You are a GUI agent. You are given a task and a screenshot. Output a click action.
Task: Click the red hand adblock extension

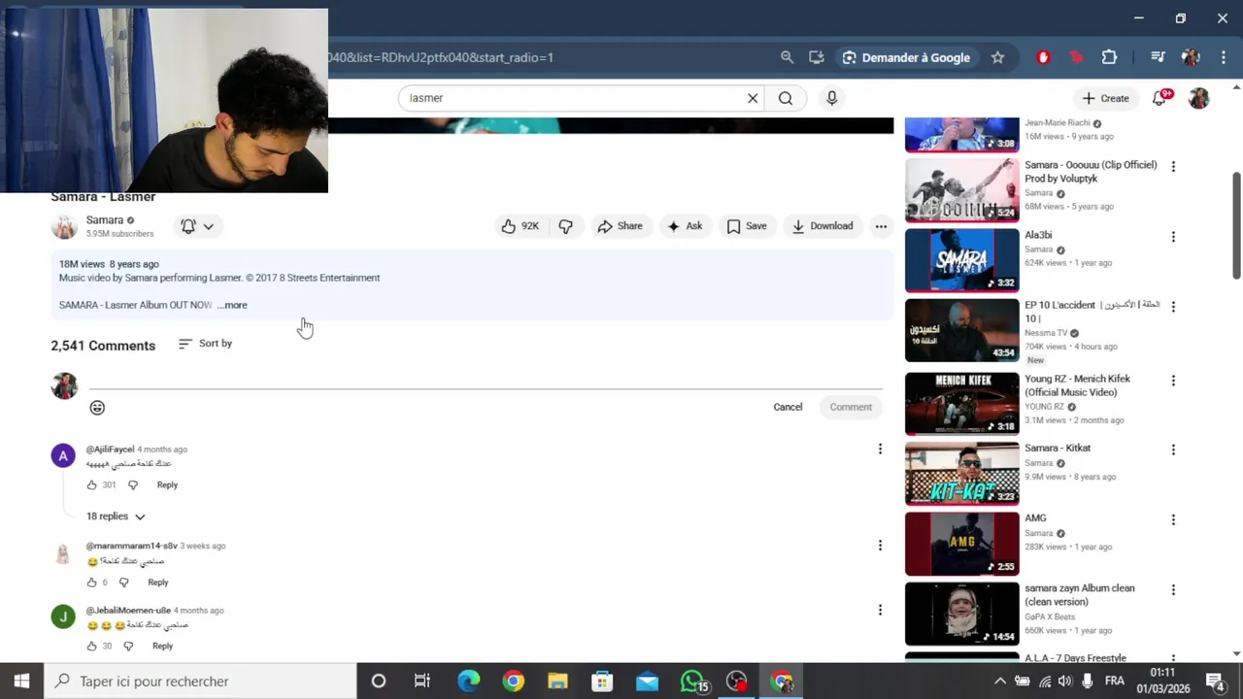pos(1044,57)
